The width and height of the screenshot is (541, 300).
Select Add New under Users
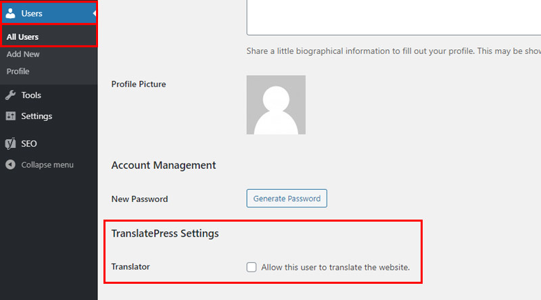(23, 54)
